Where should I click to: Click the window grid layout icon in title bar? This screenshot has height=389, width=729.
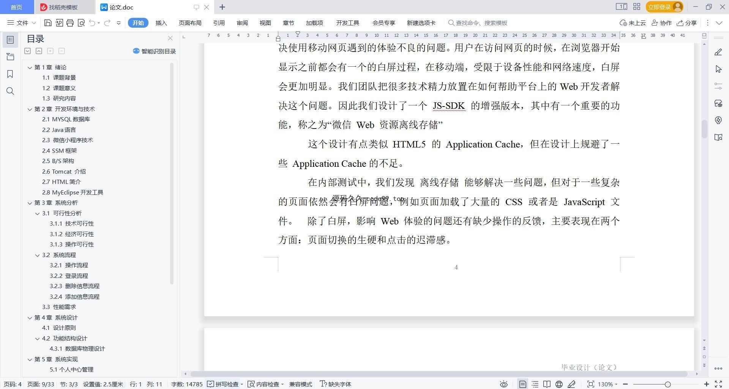637,6
